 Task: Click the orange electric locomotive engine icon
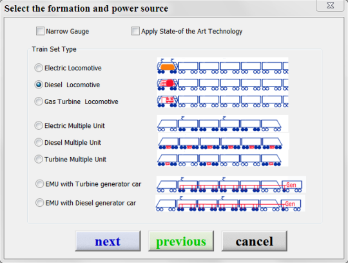(x=168, y=67)
